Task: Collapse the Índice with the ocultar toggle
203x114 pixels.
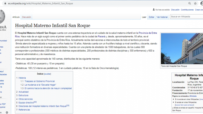Action: tap(47, 74)
